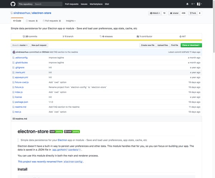Click the file icon for package.json

(13, 102)
